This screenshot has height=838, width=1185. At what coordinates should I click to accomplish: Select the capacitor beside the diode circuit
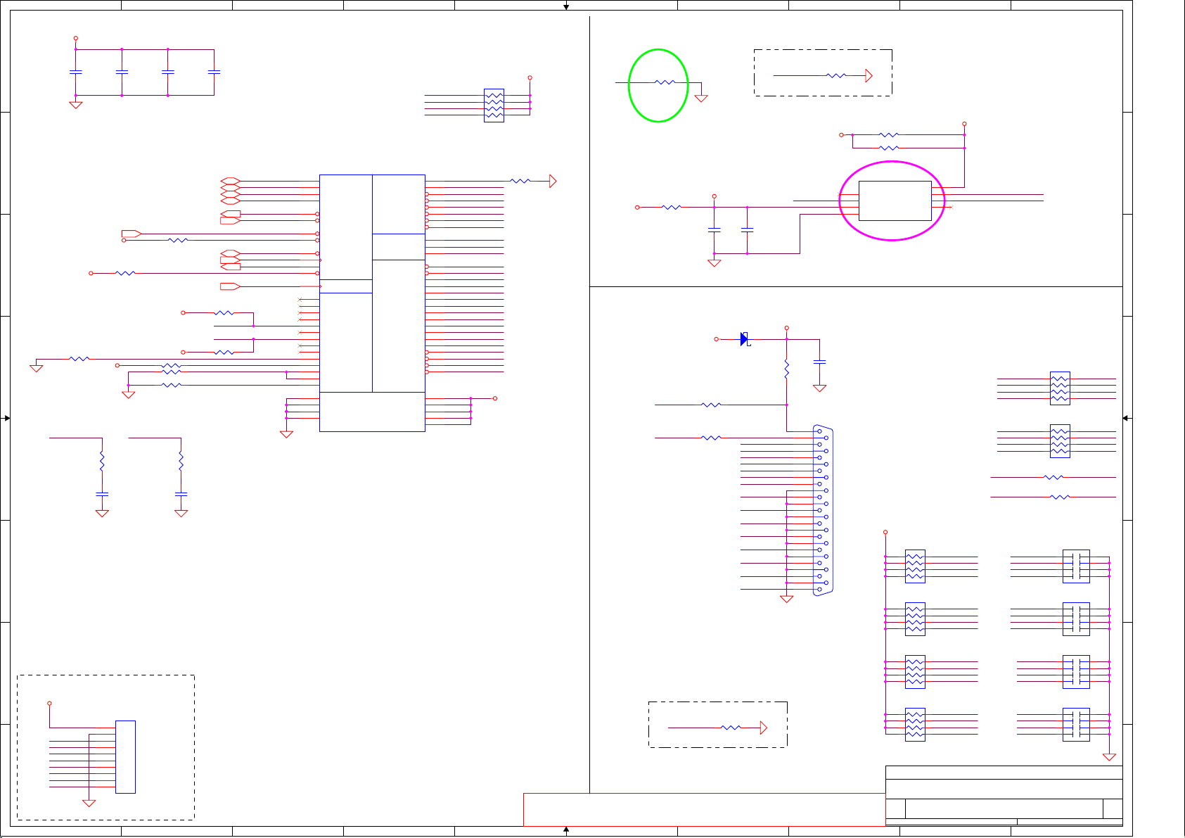click(x=819, y=362)
